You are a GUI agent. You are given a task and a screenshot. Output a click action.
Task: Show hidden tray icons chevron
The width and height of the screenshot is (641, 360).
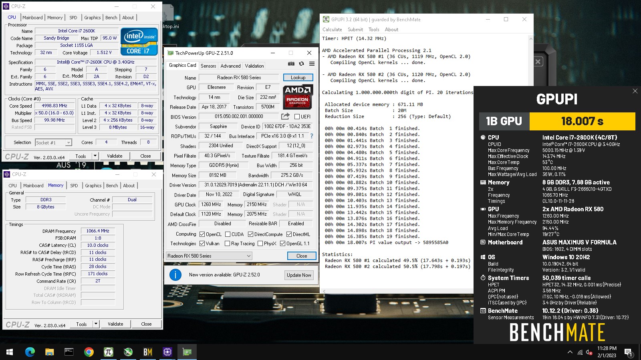click(x=570, y=352)
